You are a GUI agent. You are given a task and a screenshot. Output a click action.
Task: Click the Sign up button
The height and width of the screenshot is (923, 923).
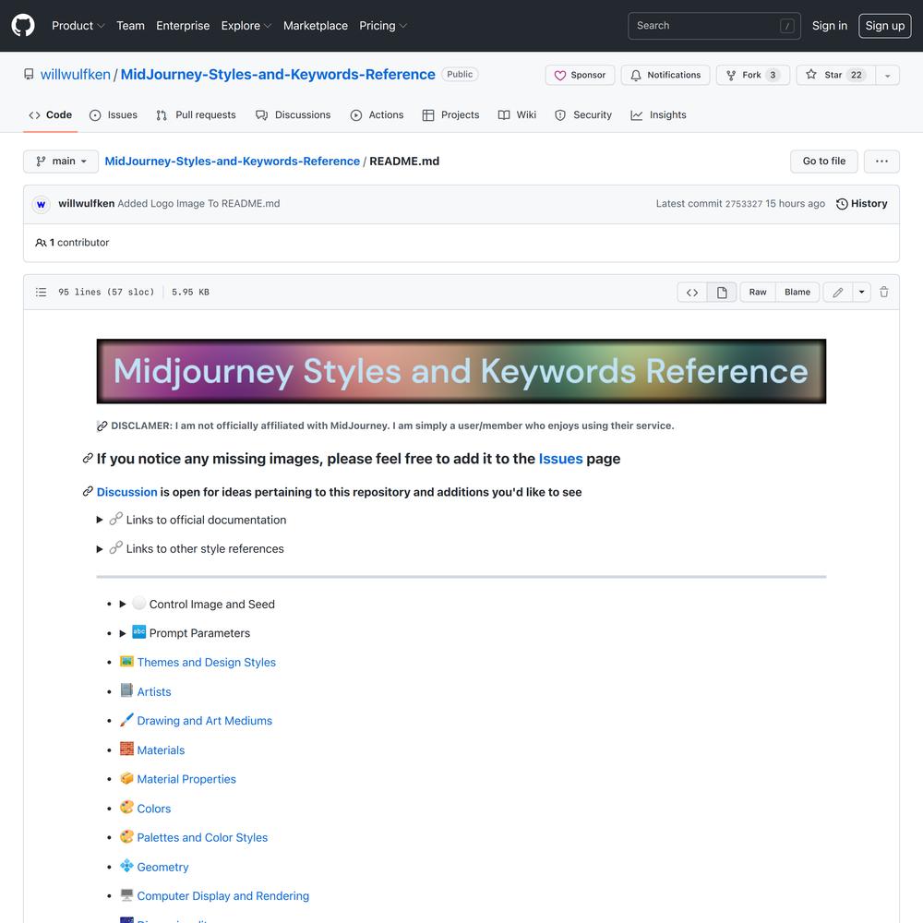(885, 26)
